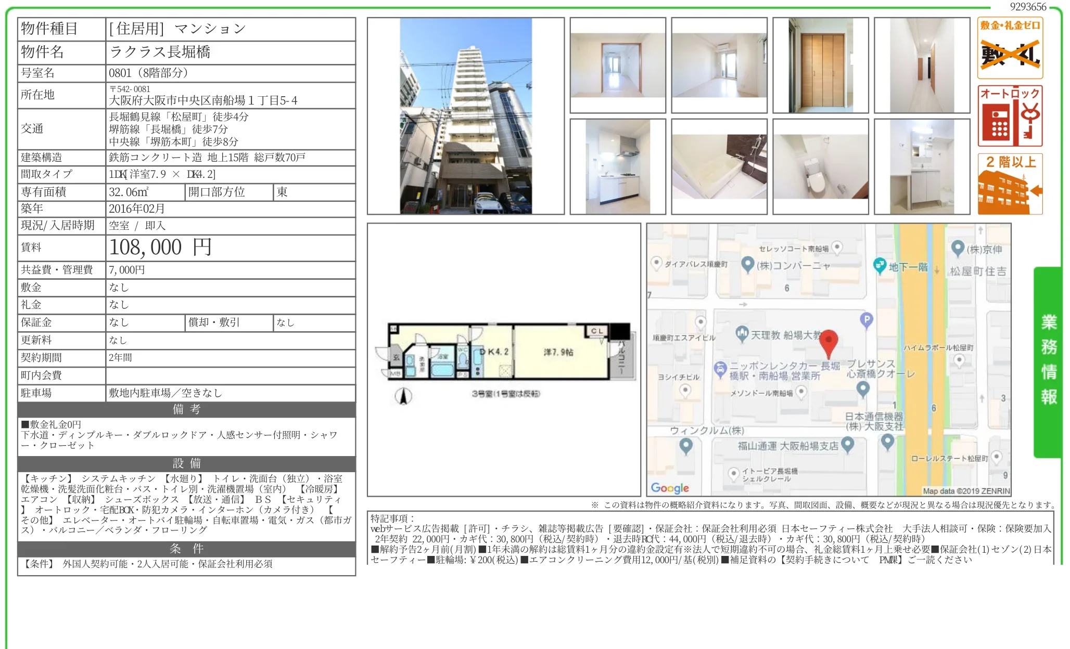The width and height of the screenshot is (1070, 649).
Task: Click the 敷金・礼金ゼロ badge icon
Action: point(1010,48)
